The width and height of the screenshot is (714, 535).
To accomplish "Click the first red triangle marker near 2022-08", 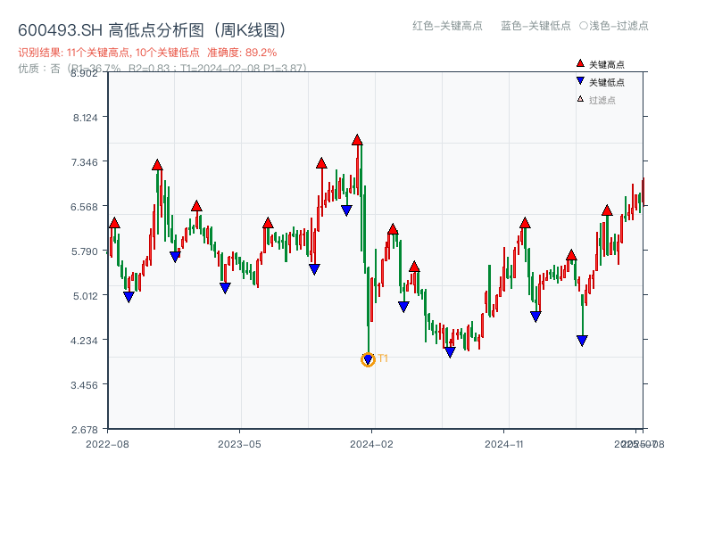I will coord(113,223).
